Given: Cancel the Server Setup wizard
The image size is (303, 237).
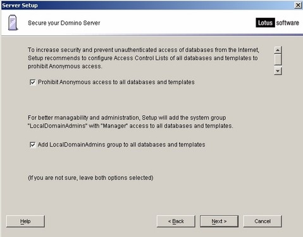Looking at the screenshot, I should [x=263, y=221].
